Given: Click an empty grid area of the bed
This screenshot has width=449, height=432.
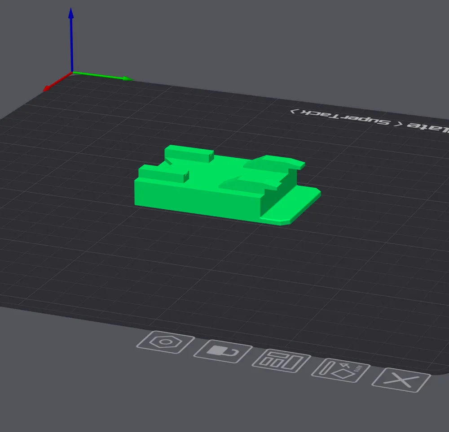Looking at the screenshot, I should [x=135, y=269].
